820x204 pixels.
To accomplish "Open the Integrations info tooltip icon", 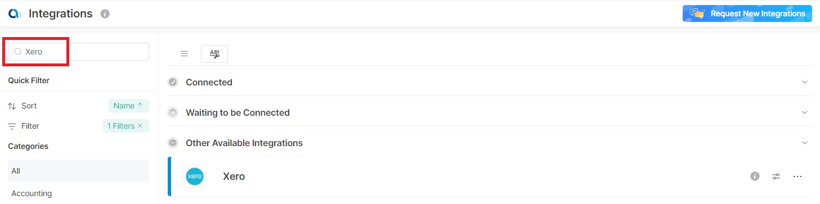I will [105, 14].
